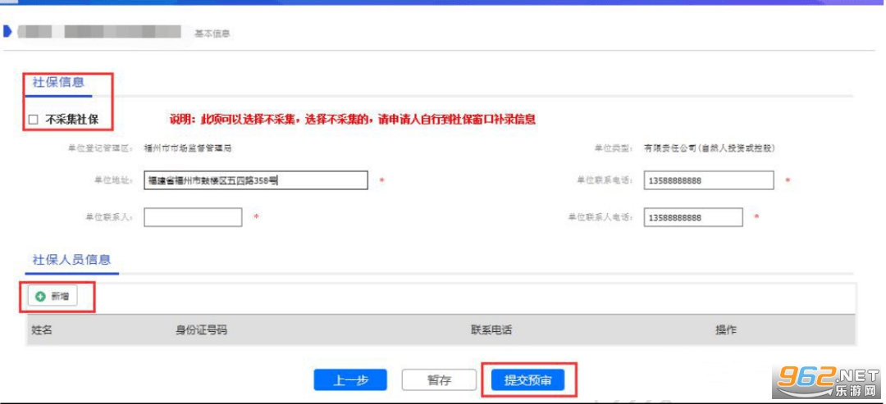The height and width of the screenshot is (404, 886).
Task: Click the blue marker icon at page title
Action: [x=7, y=32]
